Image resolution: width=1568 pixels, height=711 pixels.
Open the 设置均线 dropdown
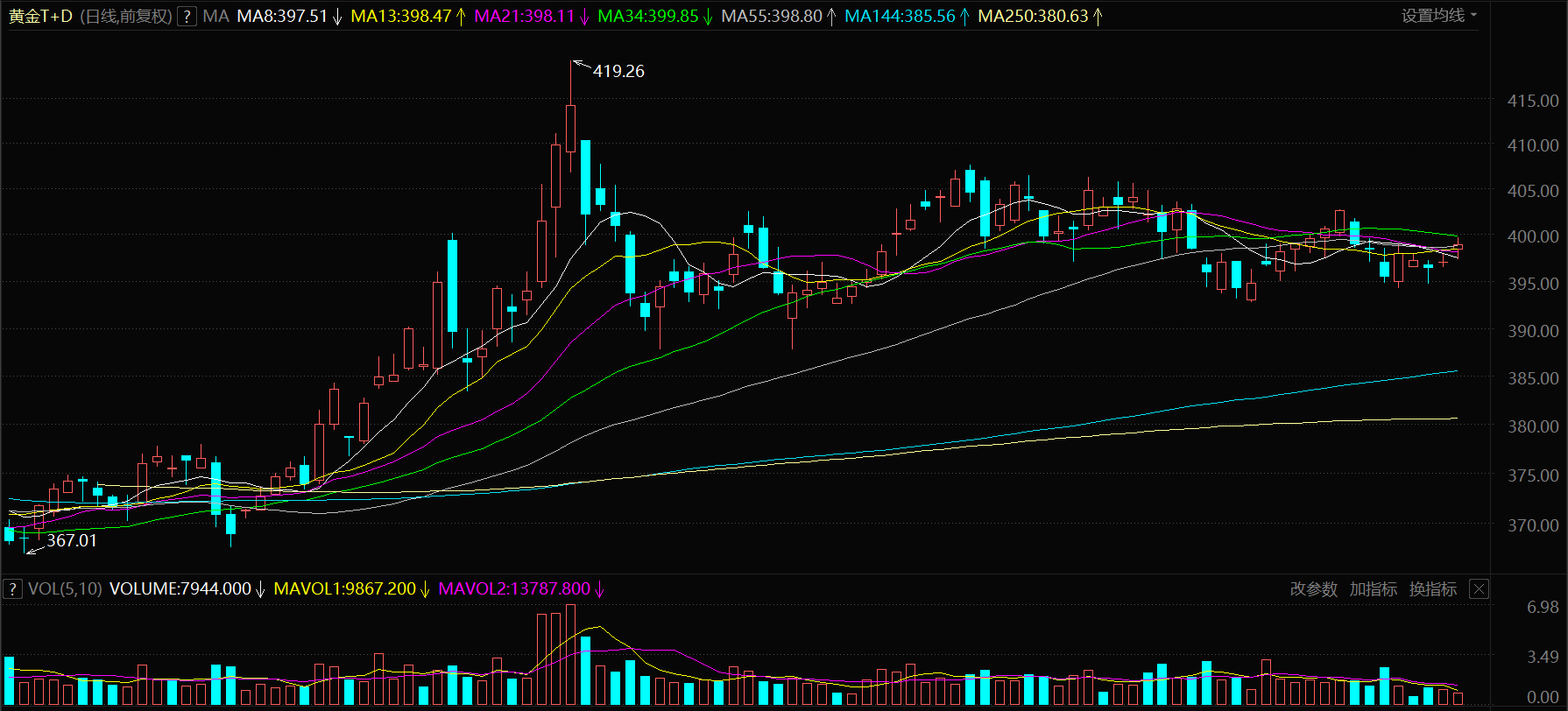click(1438, 15)
